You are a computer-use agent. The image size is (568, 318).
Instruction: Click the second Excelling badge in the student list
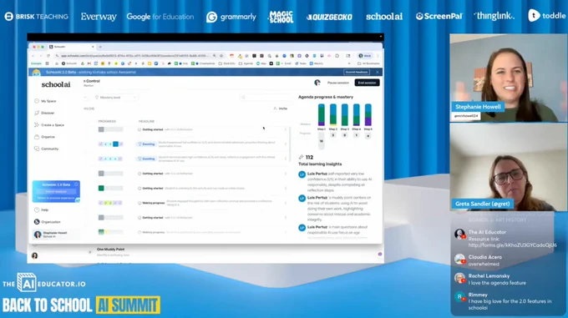(x=146, y=159)
